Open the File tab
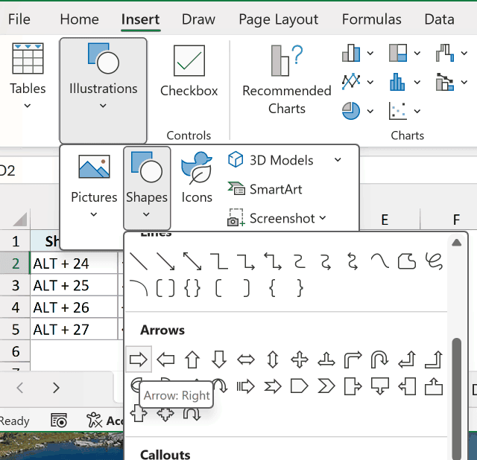 tap(19, 19)
